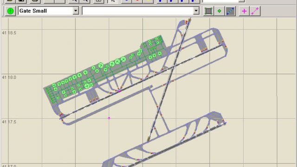Select the green diamond node tool
This screenshot has width=297, height=167.
pos(220,11)
